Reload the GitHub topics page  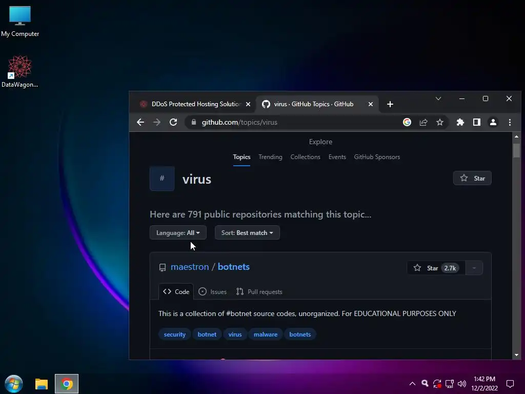coord(173,122)
